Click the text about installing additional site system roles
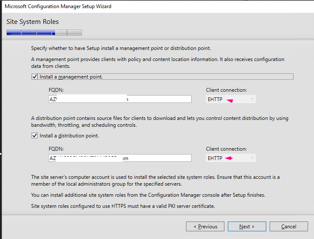This screenshot has height=239, width=314. 148,195
